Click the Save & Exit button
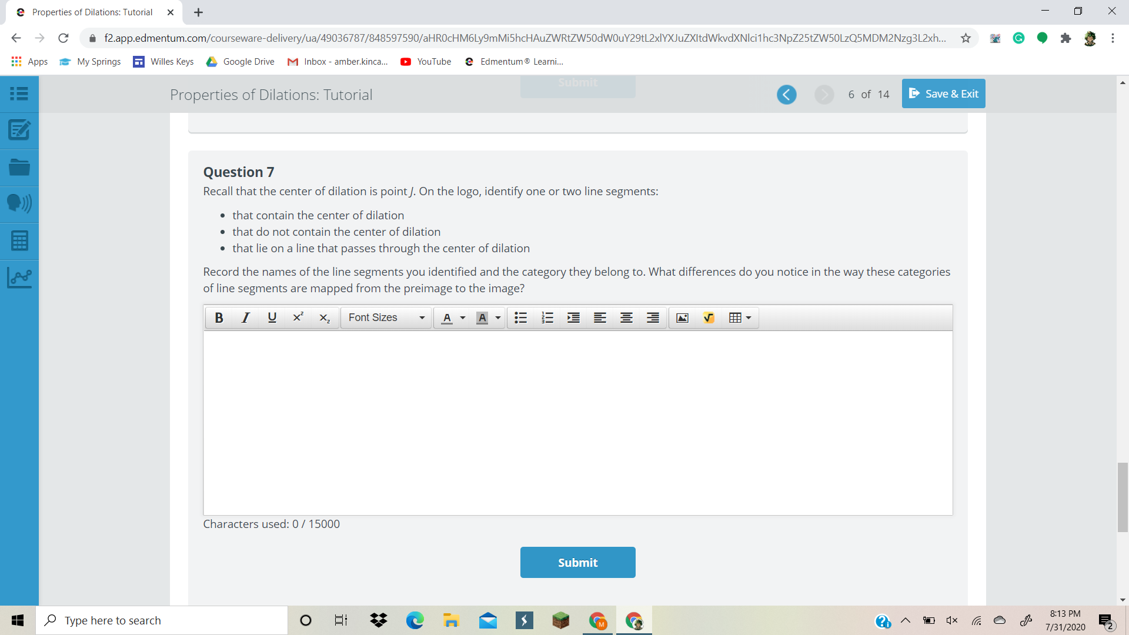 pos(944,93)
